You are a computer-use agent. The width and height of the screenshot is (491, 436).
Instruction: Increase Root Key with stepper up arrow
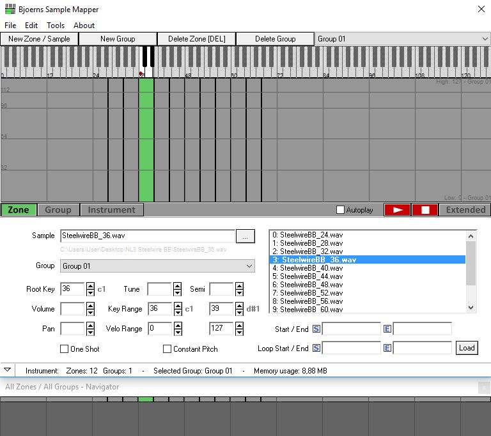(90, 285)
